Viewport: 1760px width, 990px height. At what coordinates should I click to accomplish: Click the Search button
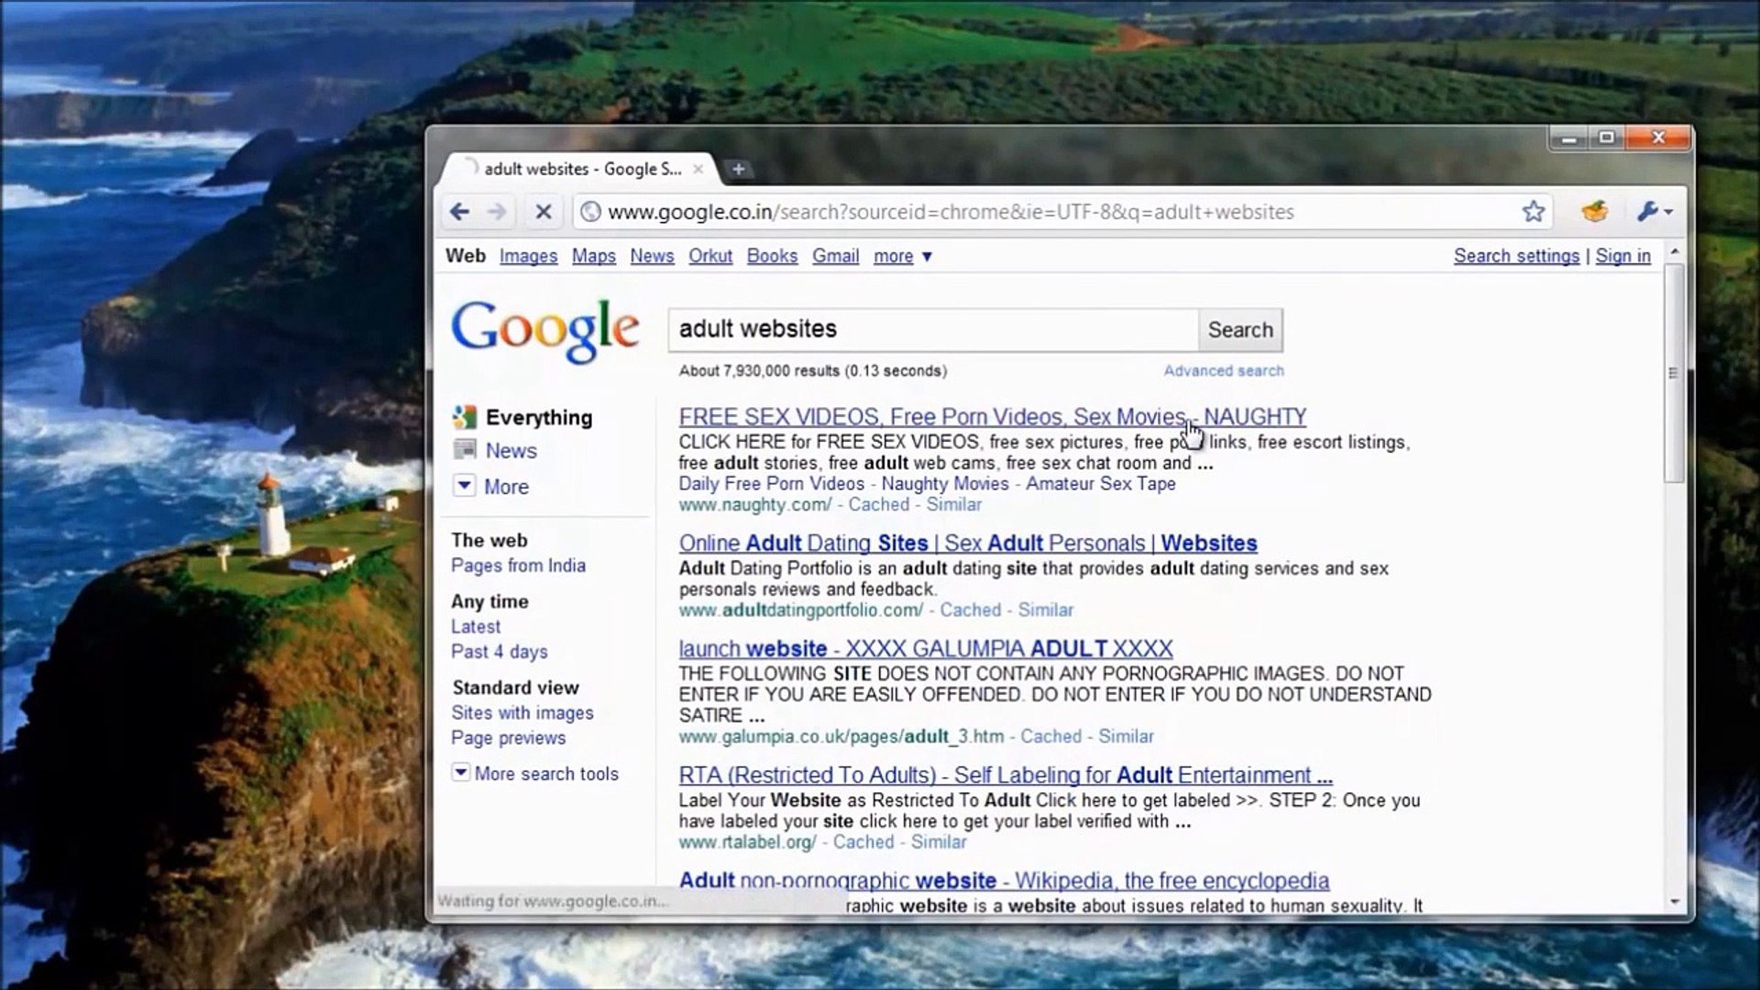[x=1239, y=330]
